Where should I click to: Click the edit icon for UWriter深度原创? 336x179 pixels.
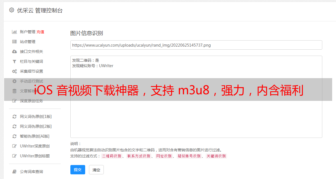click(15, 146)
